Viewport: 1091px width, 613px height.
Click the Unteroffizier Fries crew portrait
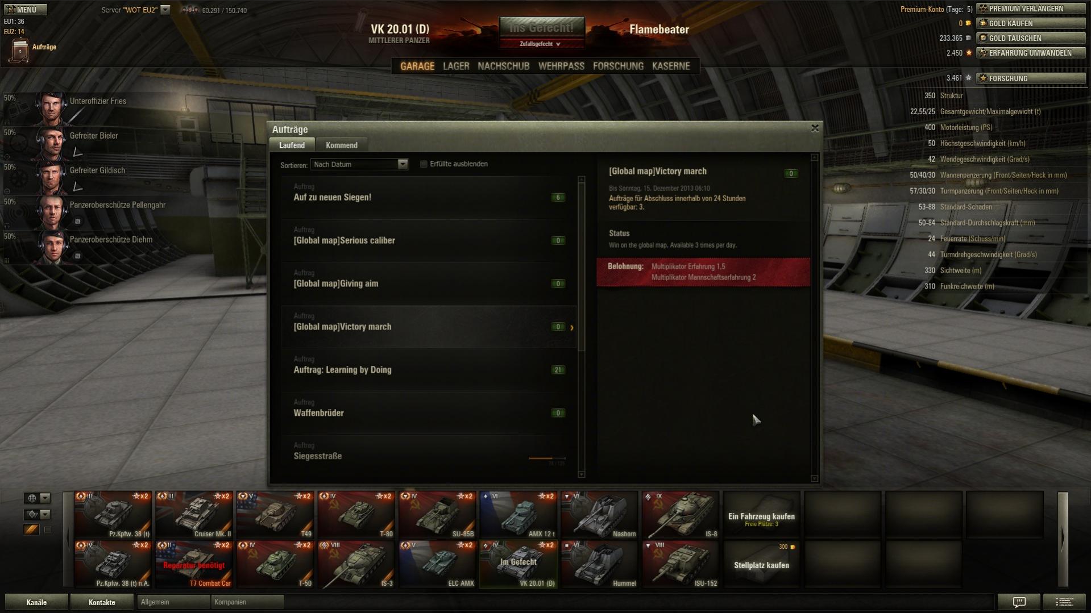[x=52, y=107]
